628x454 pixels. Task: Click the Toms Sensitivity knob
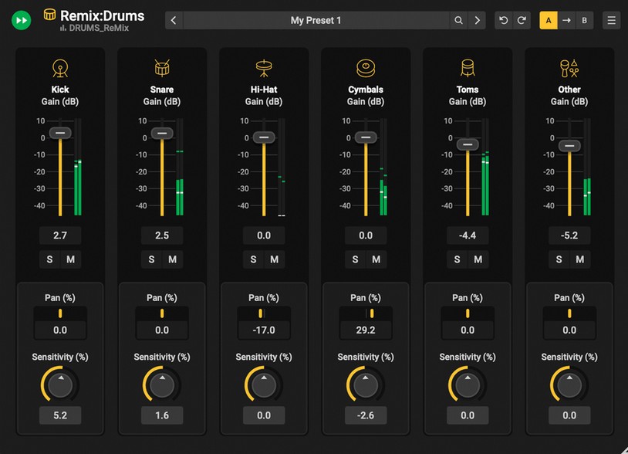pos(468,385)
